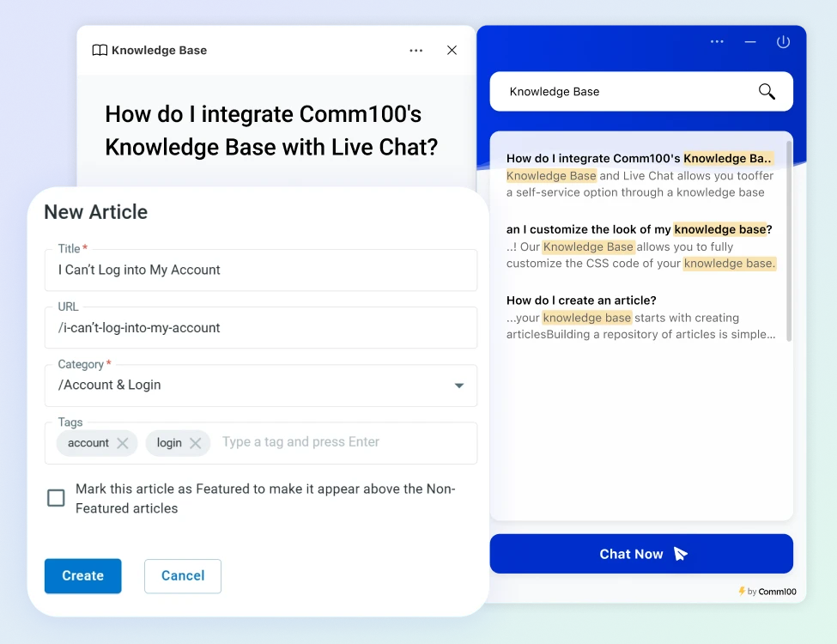Click the power icon to end chat
Viewport: 837px width, 644px height.
(783, 42)
